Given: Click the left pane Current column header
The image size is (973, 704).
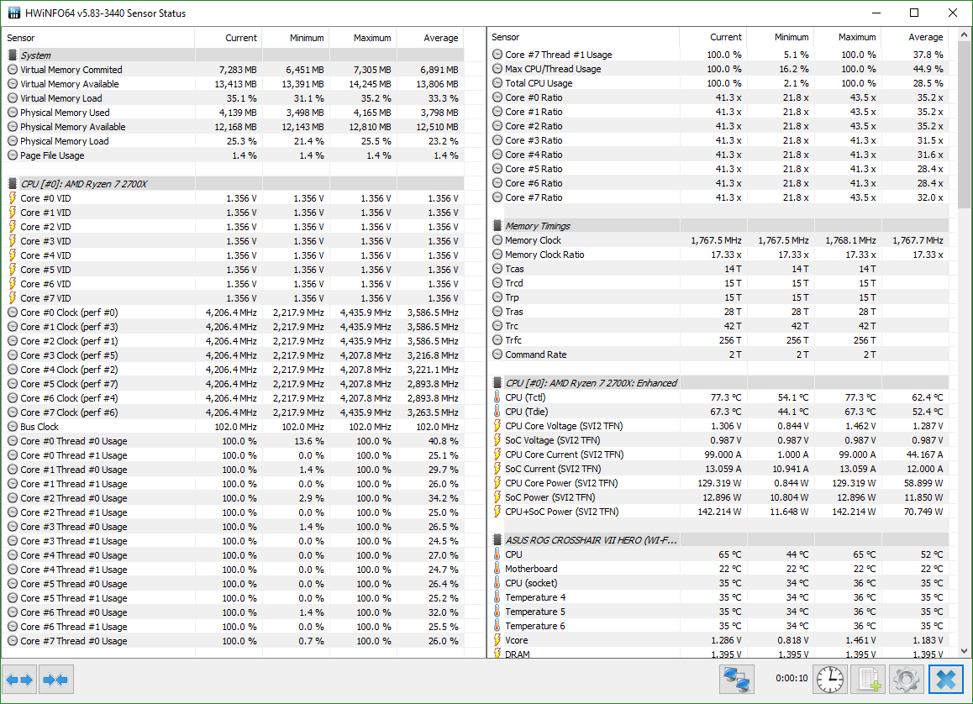Looking at the screenshot, I should [229, 38].
